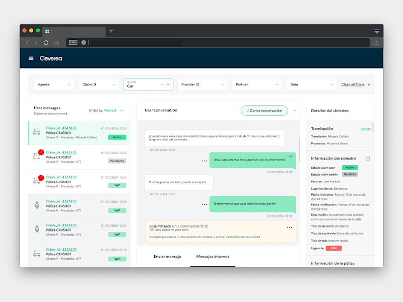Click the globe icon in the address bar
The image size is (403, 302).
(84, 42)
